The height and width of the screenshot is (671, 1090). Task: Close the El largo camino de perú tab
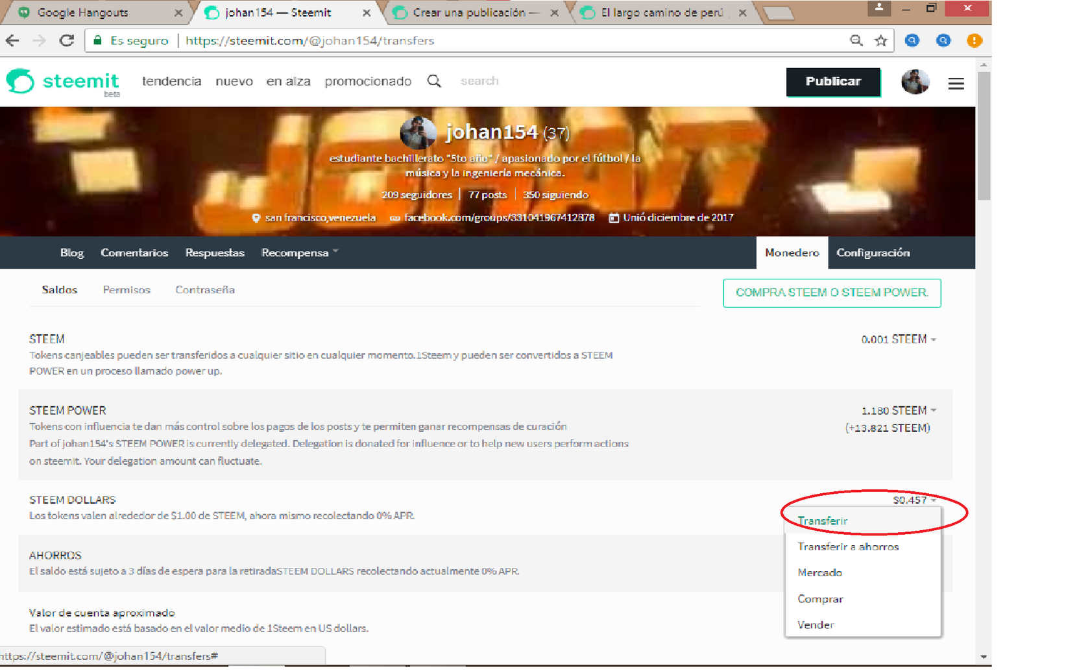coord(742,12)
